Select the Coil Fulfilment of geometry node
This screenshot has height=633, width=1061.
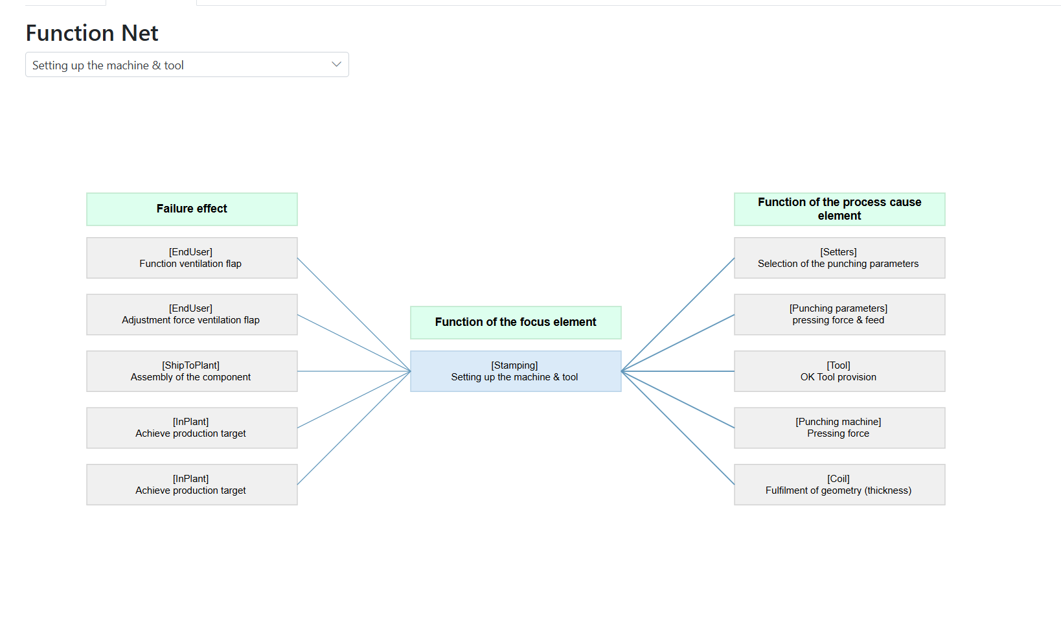[839, 484]
